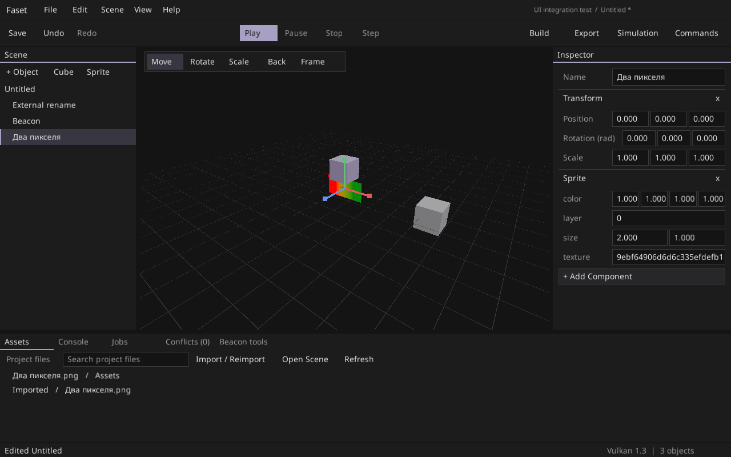This screenshot has height=457, width=731.
Task: Click the Scale Z value field
Action: (x=707, y=158)
